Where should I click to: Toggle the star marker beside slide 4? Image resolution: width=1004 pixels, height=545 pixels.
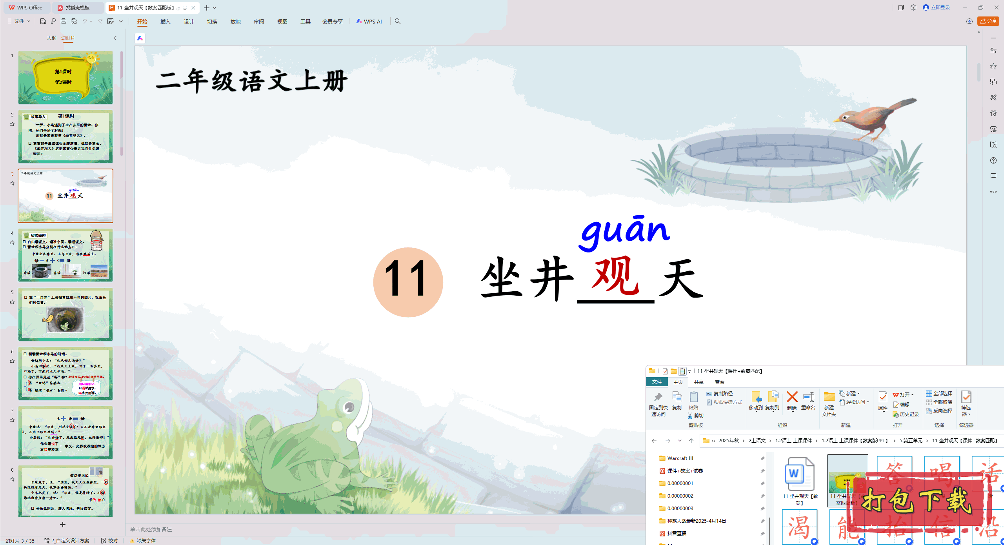click(x=12, y=243)
